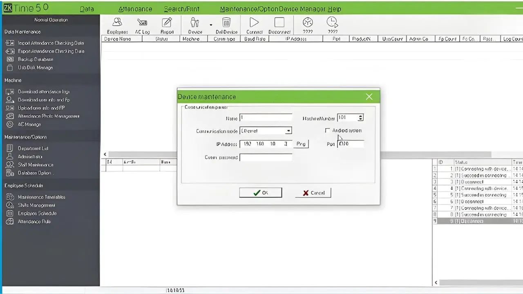Open the Maintenance/Option menu
523x294 pixels.
point(250,9)
